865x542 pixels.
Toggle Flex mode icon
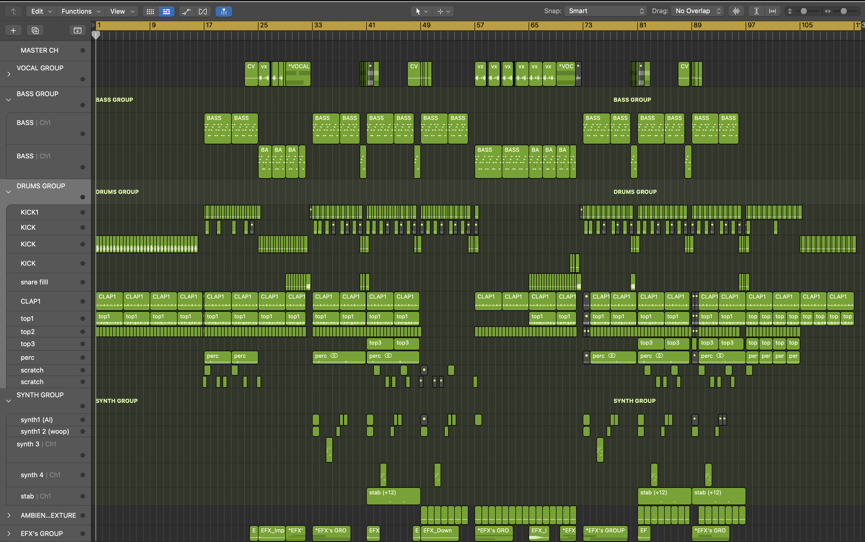(203, 11)
